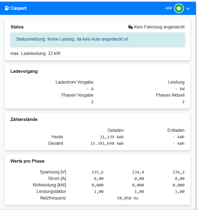Click the green checkmark status icon

[178, 8]
